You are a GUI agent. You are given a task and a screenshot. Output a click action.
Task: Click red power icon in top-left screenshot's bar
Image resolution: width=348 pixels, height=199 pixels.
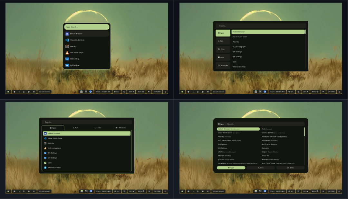(165, 92)
